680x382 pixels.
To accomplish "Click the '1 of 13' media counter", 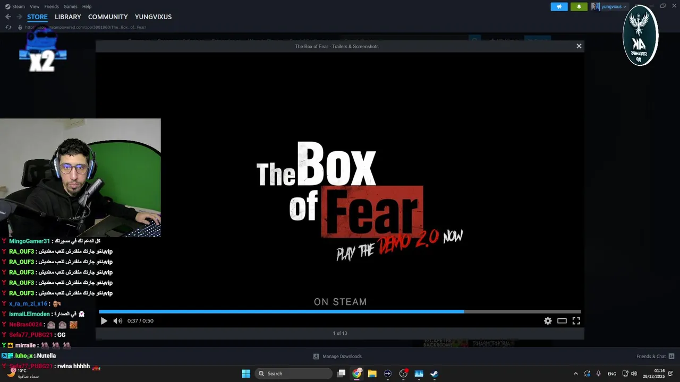I will tap(340, 333).
